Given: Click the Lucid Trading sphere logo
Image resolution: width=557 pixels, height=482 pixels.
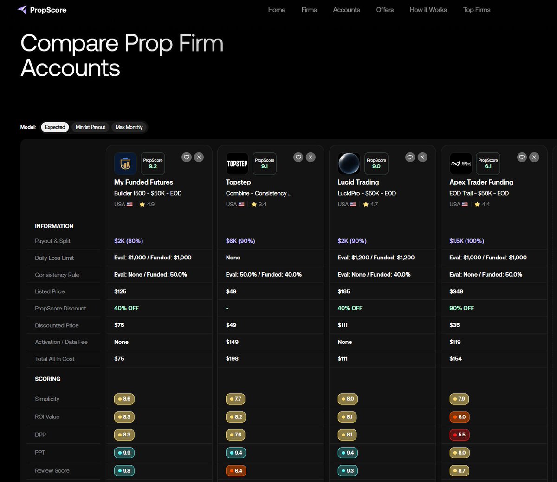Looking at the screenshot, I should [349, 164].
